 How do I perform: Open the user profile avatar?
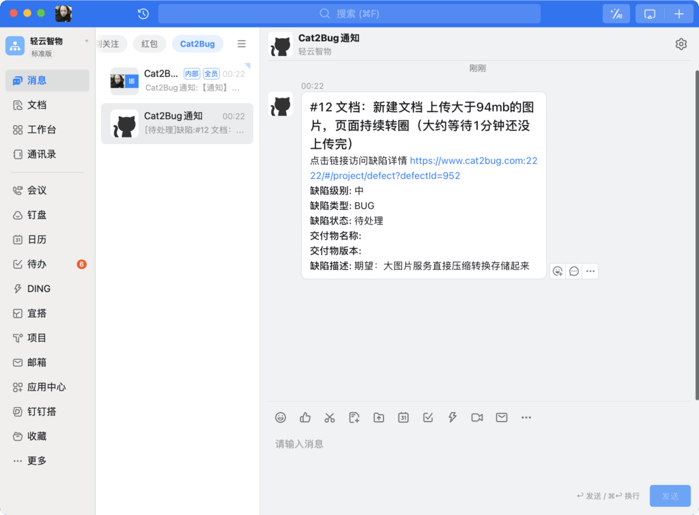[x=63, y=14]
